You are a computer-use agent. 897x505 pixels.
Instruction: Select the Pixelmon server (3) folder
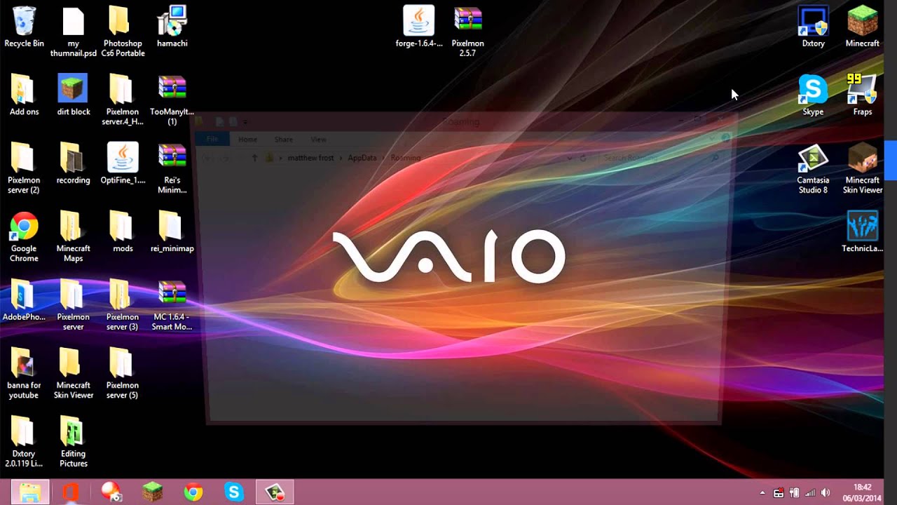[x=123, y=306]
